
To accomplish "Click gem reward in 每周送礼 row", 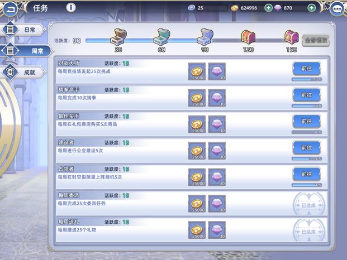I will [217, 230].
